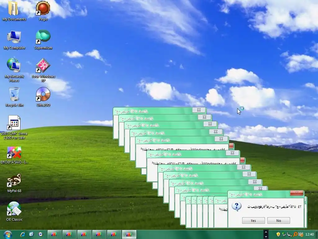This screenshot has height=239, width=318.
Task: Click the front dialog's garbled question text
Action: click(x=275, y=207)
